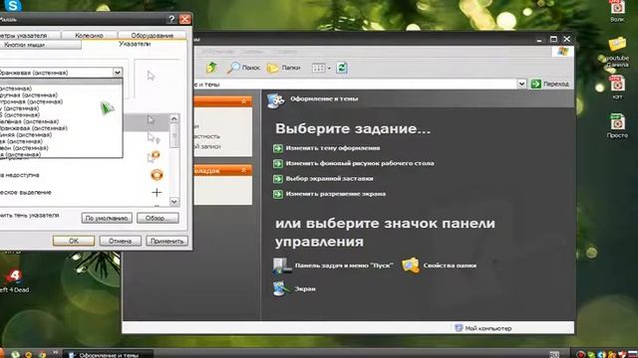
Task: Maximize the Explorer window
Action: (x=553, y=40)
